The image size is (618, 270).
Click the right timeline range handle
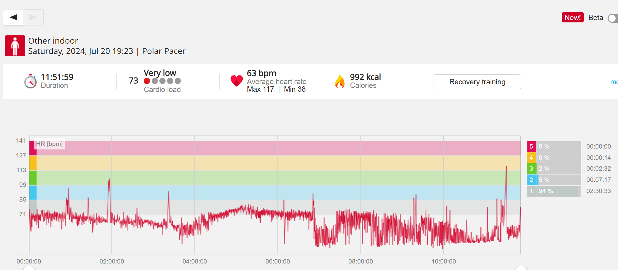tap(521, 268)
